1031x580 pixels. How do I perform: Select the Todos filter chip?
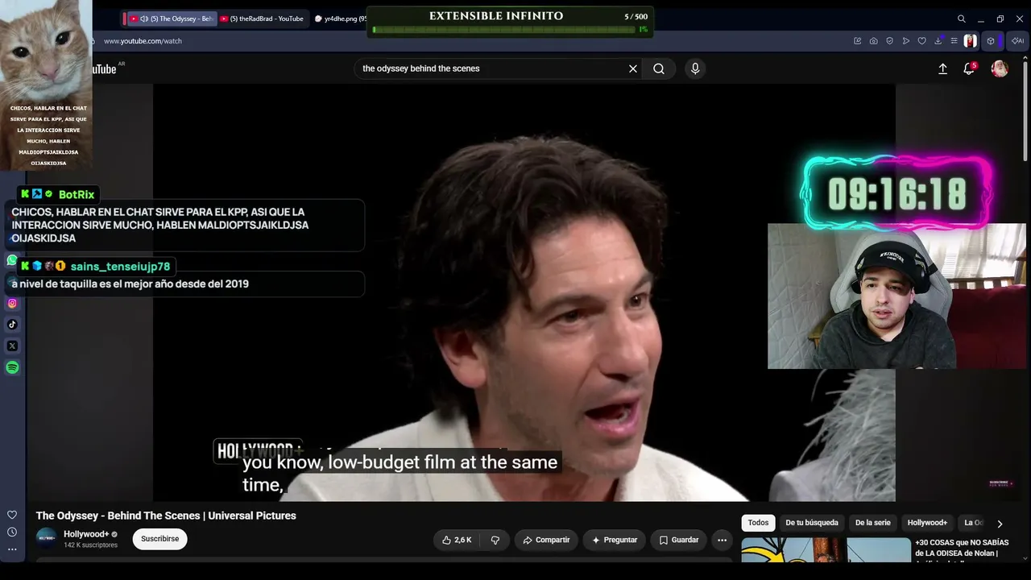point(759,523)
